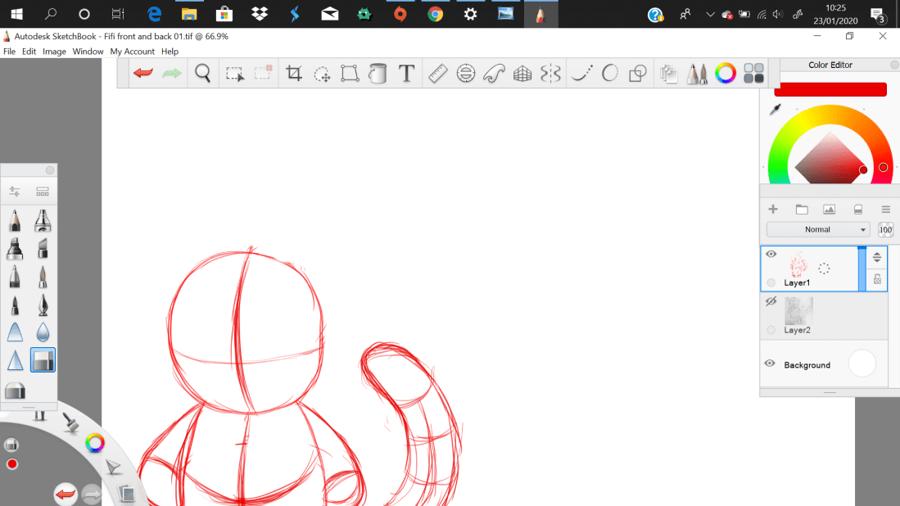
Task: Select the Crop tool in the toolbar
Action: point(294,74)
